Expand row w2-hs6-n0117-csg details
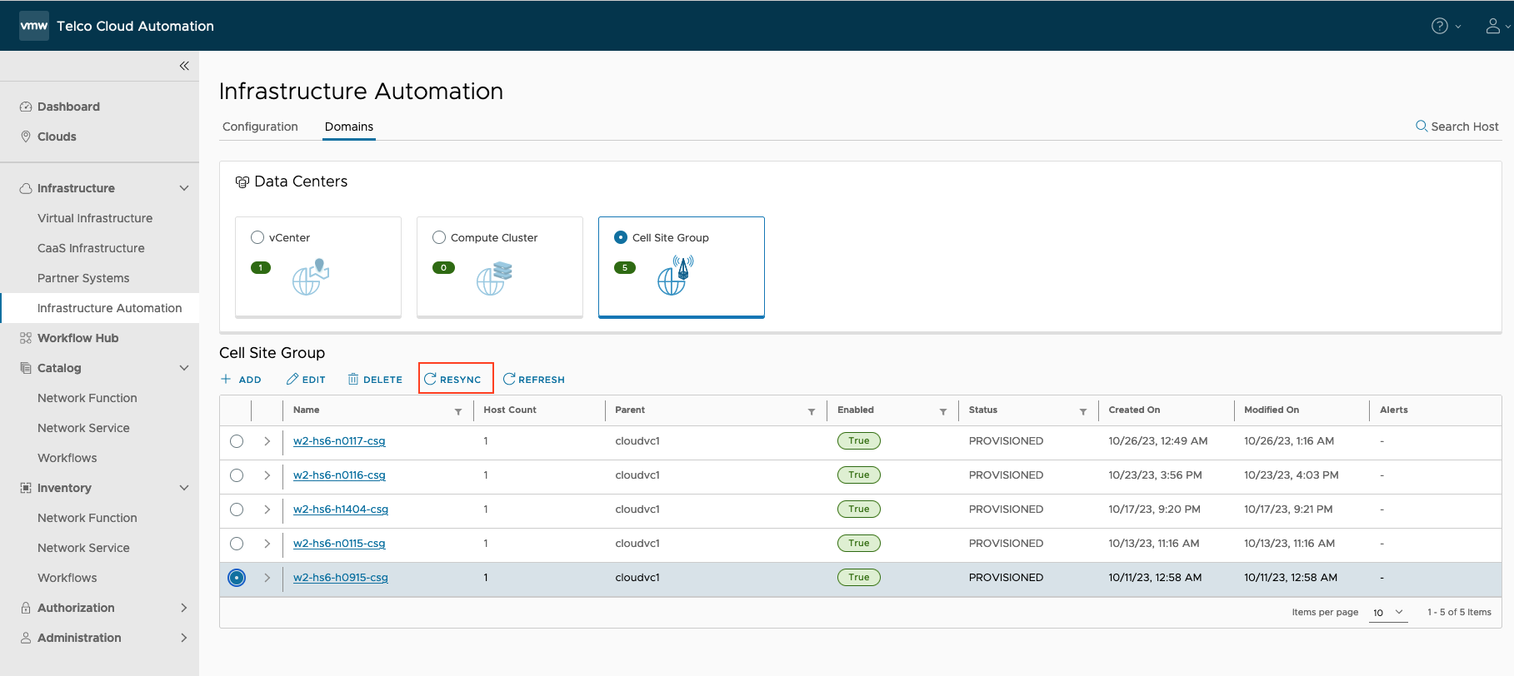This screenshot has height=676, width=1514. tap(267, 441)
